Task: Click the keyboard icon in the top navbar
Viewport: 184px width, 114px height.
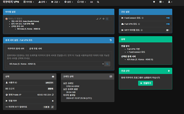Action: click(x=91, y=2)
